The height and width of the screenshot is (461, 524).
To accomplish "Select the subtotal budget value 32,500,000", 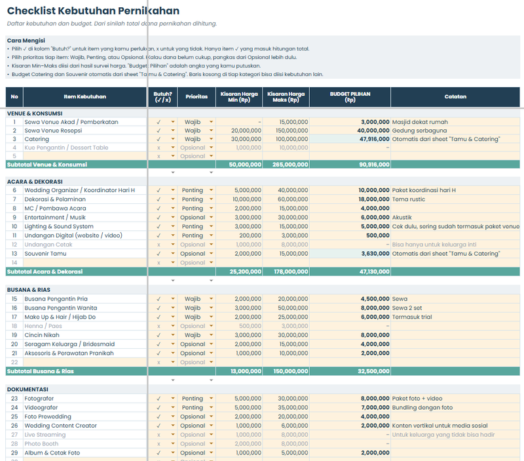I will pyautogui.click(x=373, y=371).
